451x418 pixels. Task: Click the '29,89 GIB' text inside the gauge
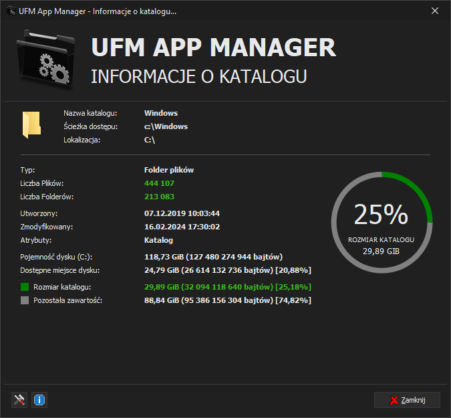(x=381, y=251)
